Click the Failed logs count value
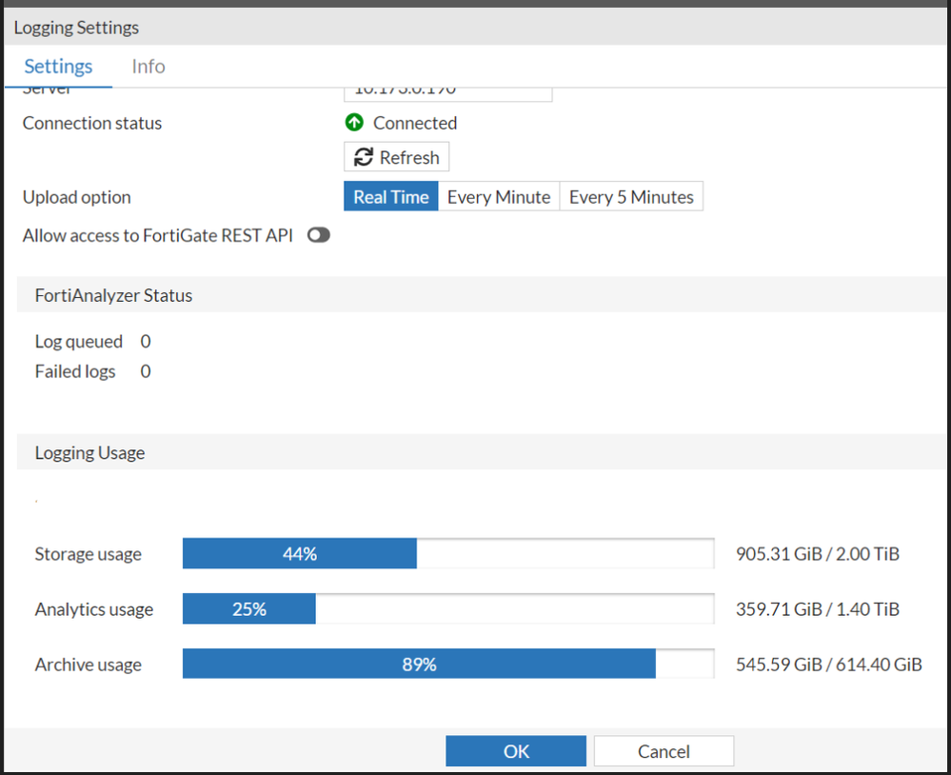The width and height of the screenshot is (951, 775). coord(146,371)
